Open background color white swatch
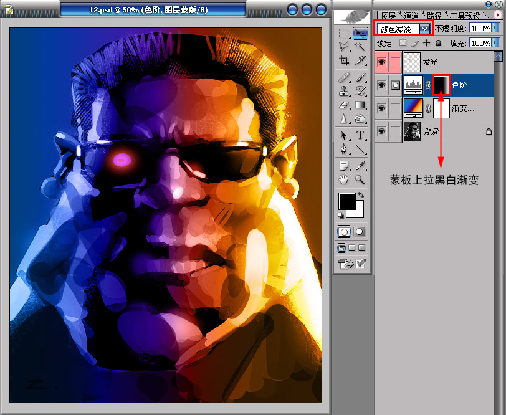The image size is (506, 415). coord(359,213)
